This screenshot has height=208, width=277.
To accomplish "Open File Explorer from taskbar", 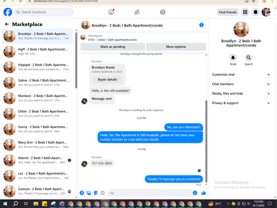I will point(36,204).
